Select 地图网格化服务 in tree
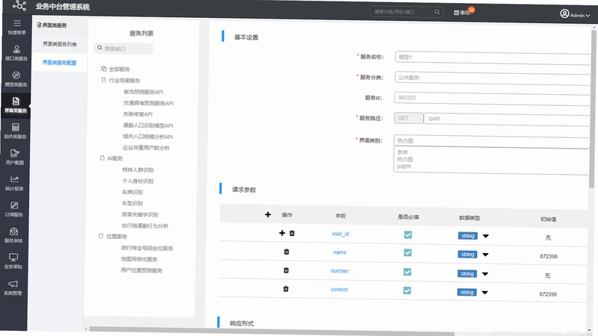 [x=139, y=259]
